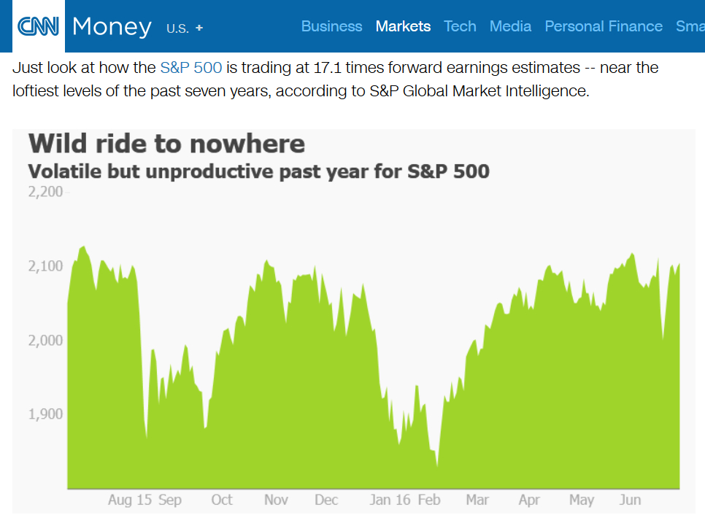Click the 1,900 value axis label

coord(45,414)
